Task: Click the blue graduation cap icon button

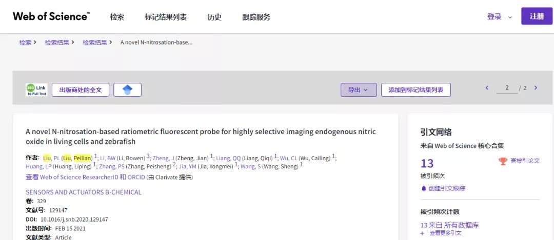Action: click(127, 90)
